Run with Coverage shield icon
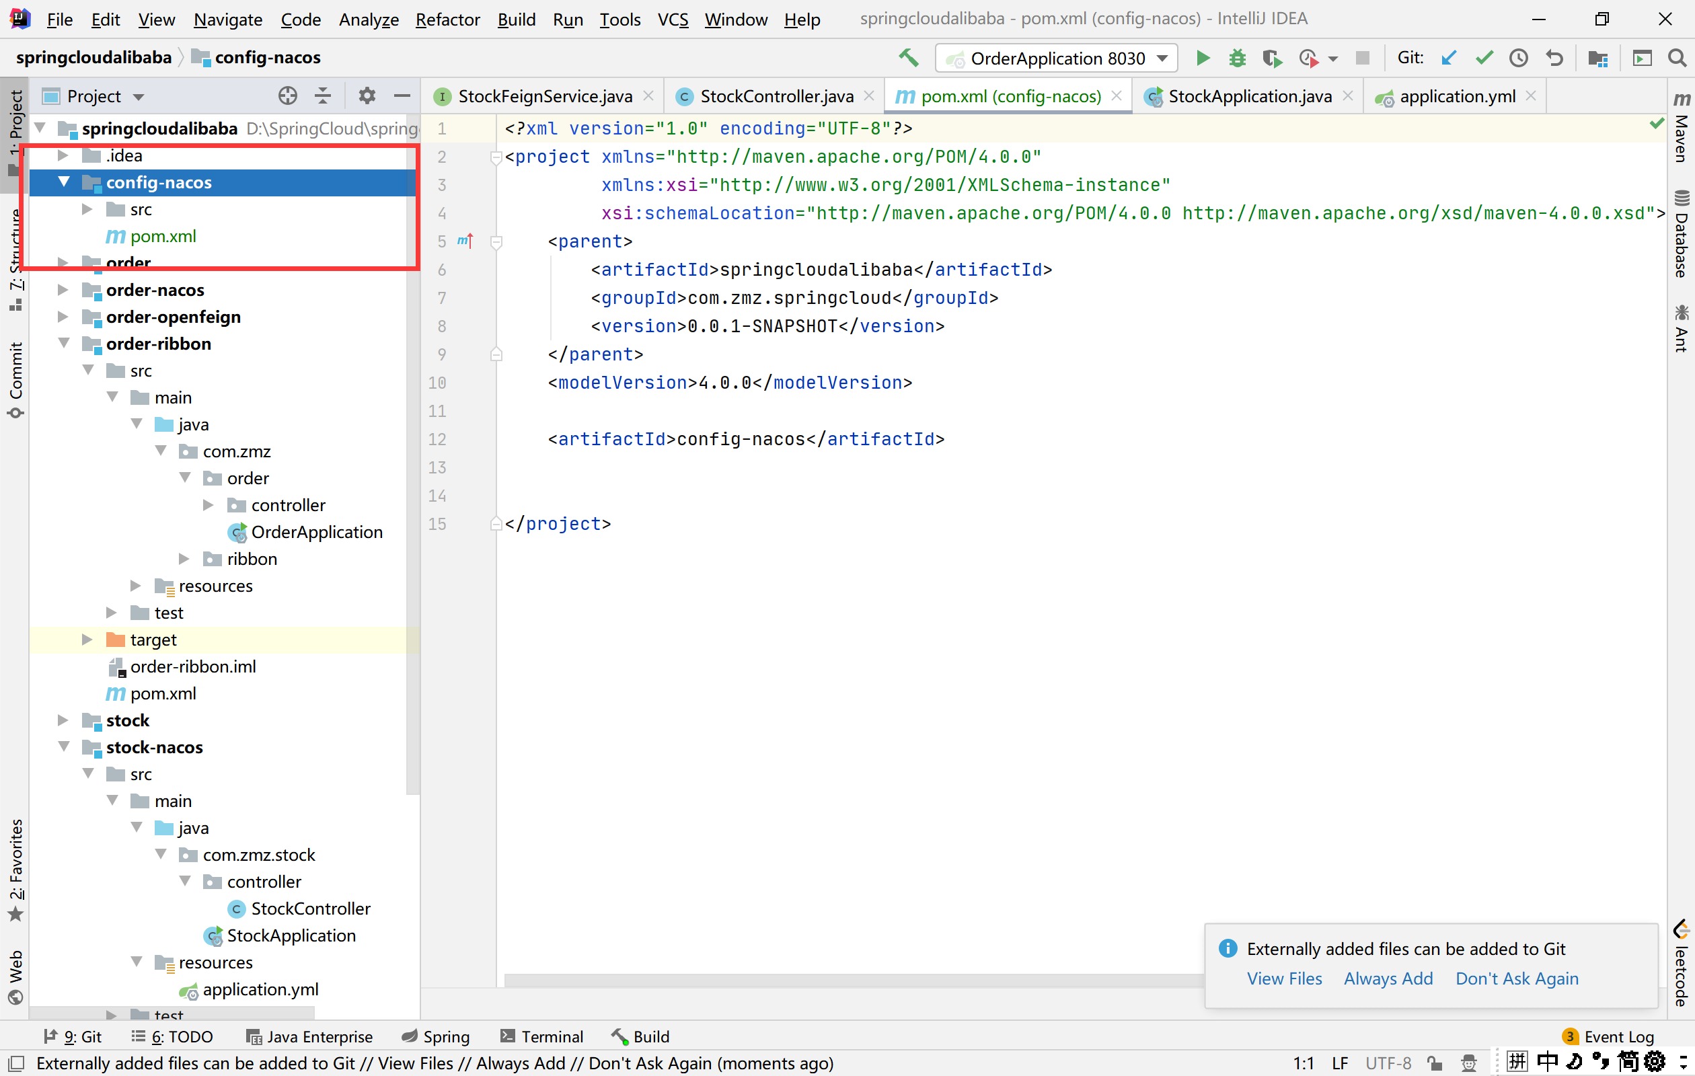This screenshot has height=1076, width=1695. 1272,58
